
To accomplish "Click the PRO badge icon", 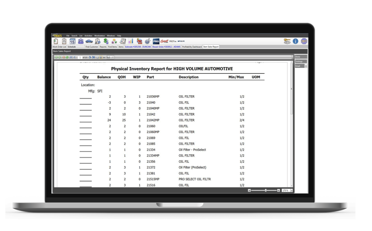I will (x=156, y=41).
